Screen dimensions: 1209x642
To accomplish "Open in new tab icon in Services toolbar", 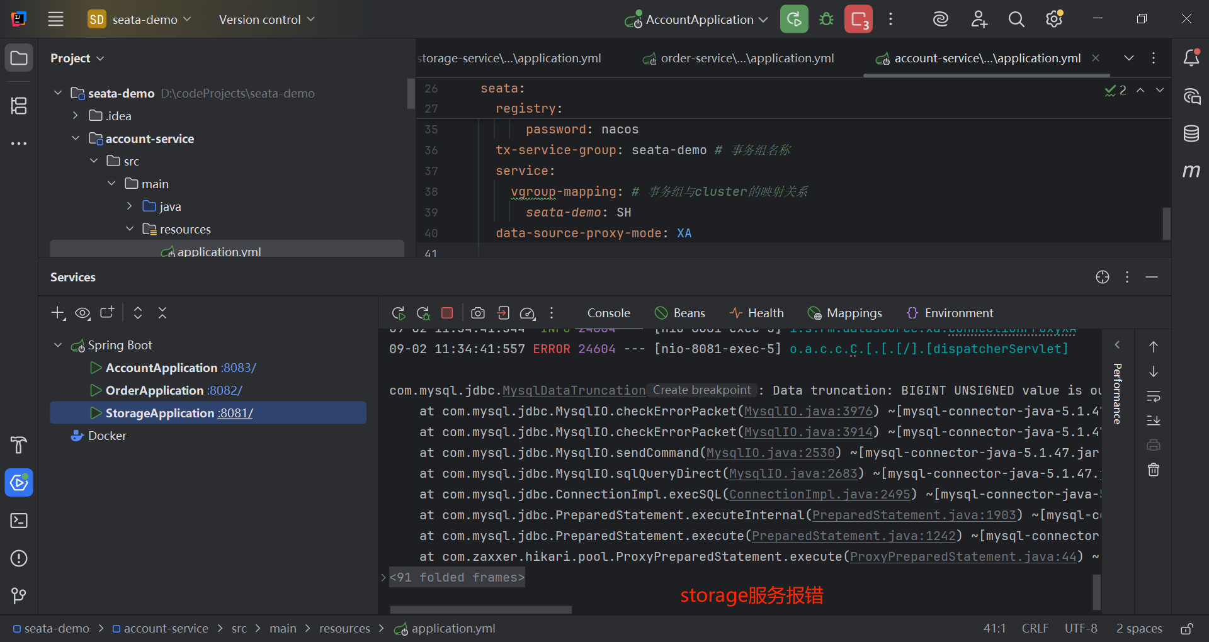I will point(107,312).
